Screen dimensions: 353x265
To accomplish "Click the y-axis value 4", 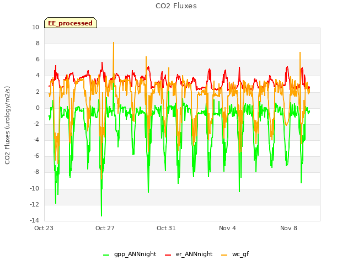I will (x=38, y=75).
